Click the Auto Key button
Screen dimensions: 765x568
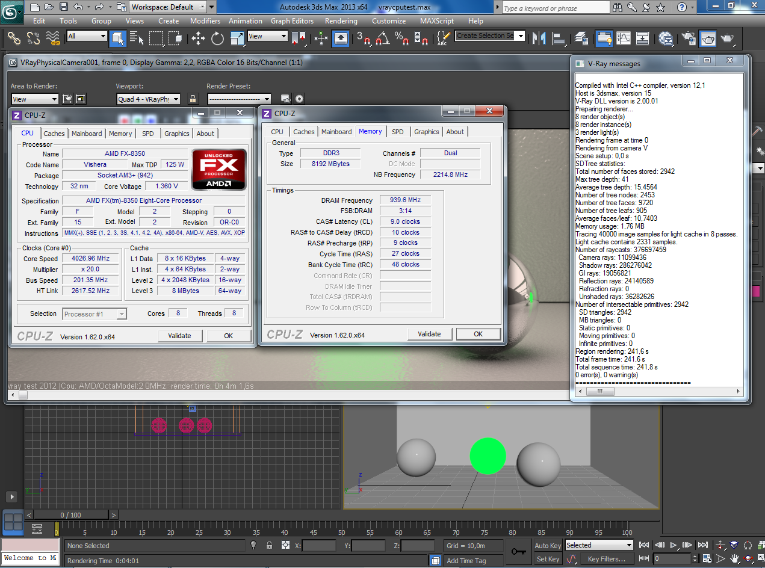[548, 546]
